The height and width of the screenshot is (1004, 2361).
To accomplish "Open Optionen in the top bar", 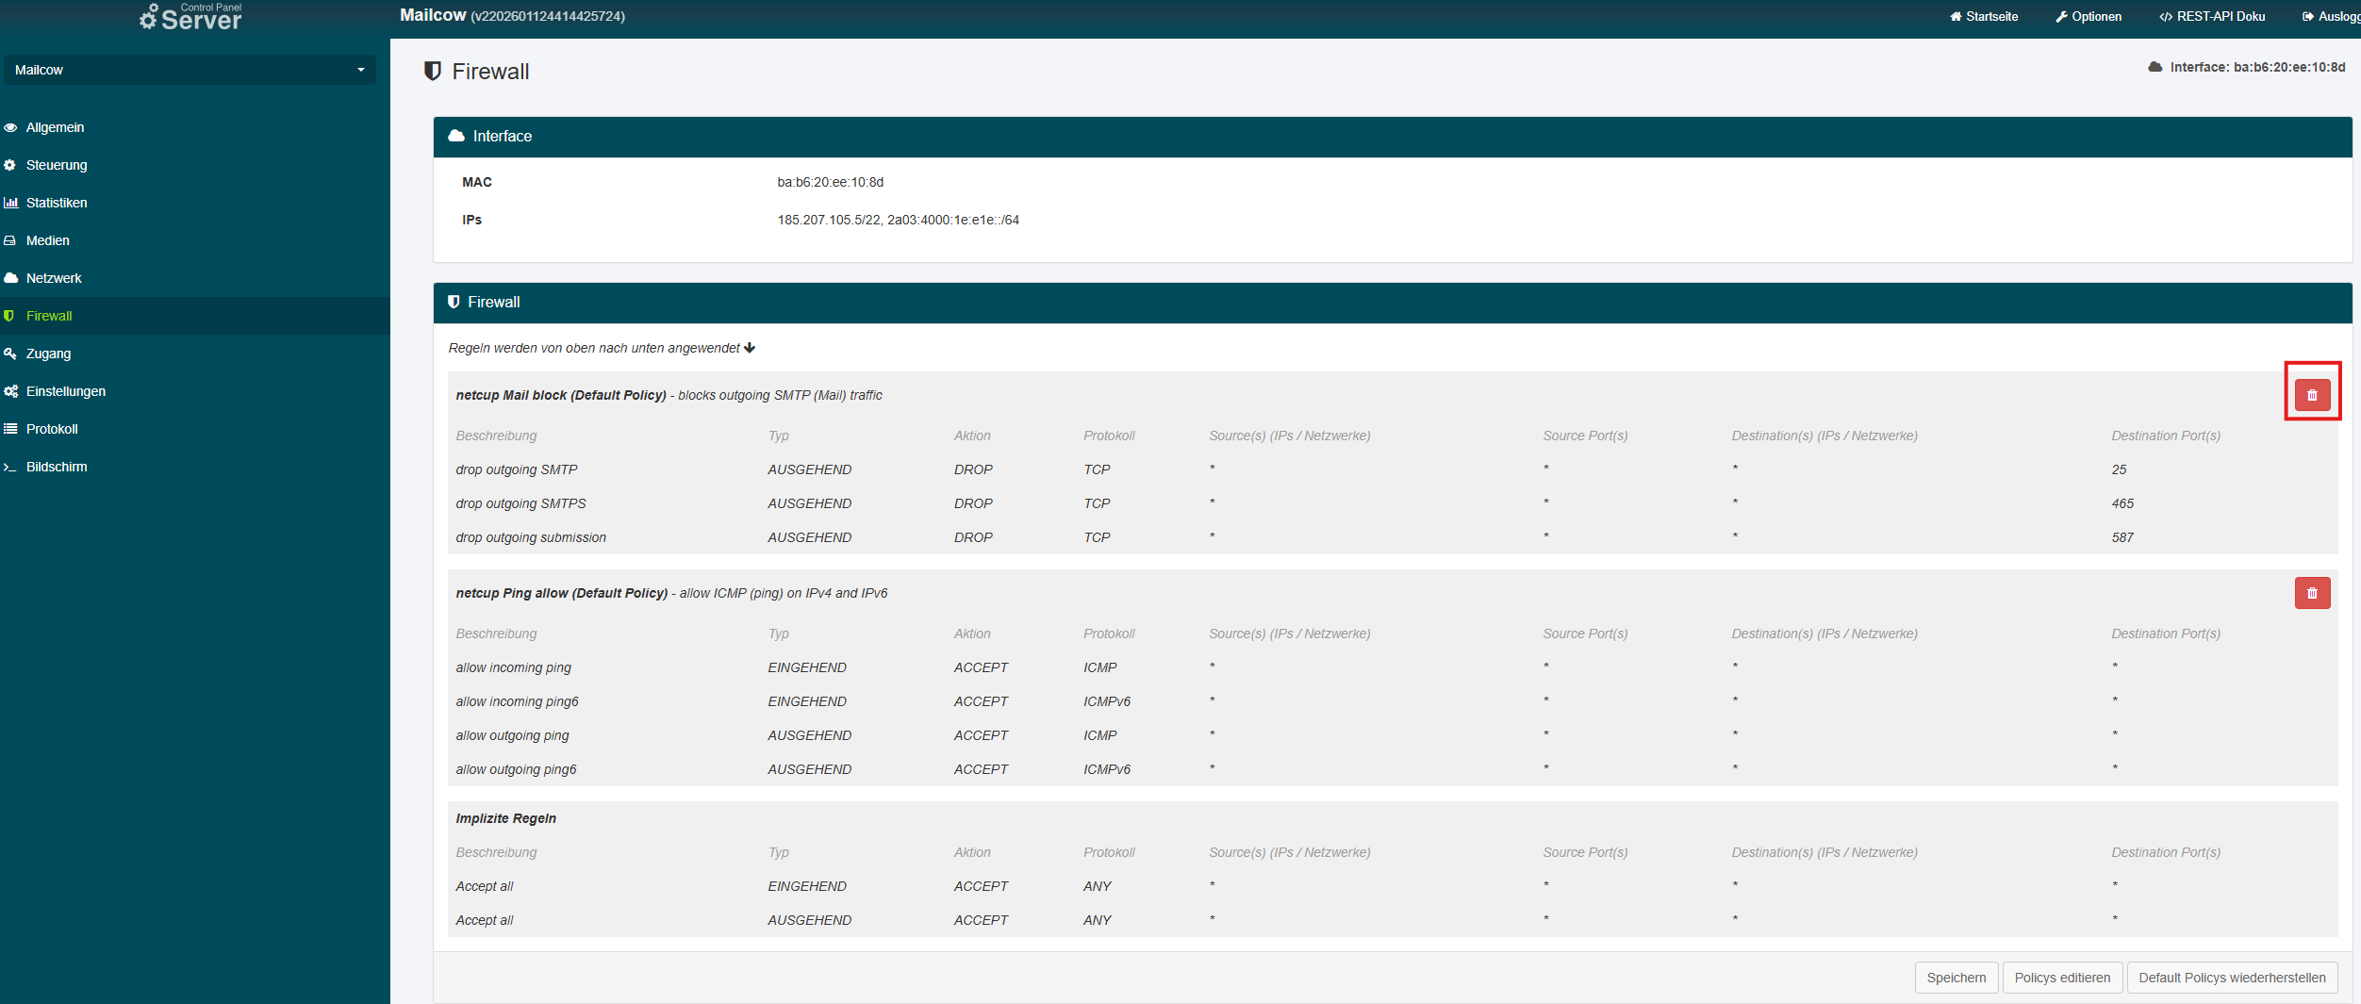I will 2089,16.
